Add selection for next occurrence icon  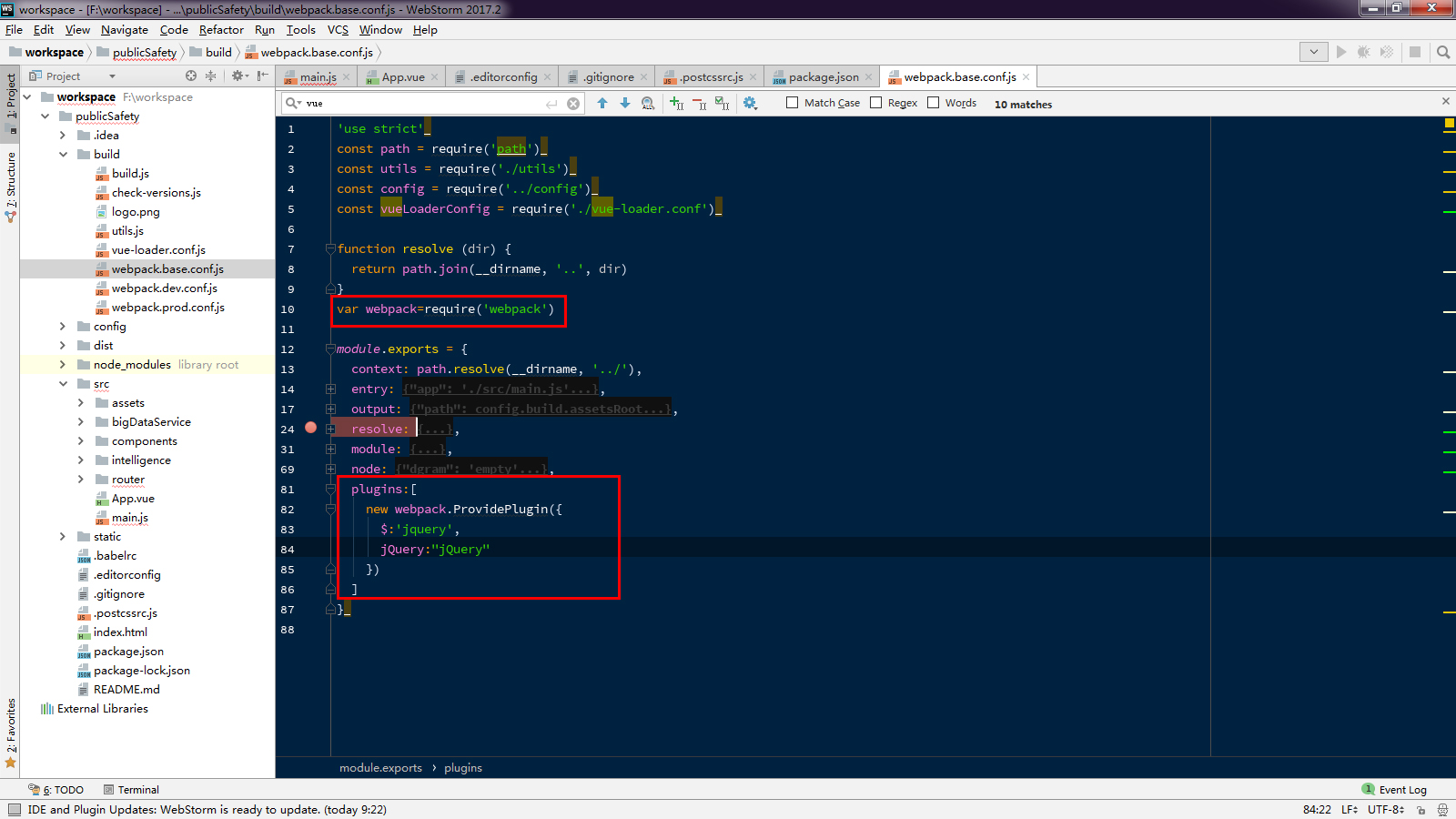point(676,104)
